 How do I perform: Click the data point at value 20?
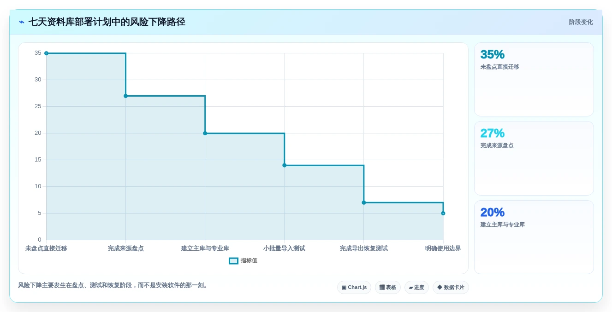[x=205, y=133]
